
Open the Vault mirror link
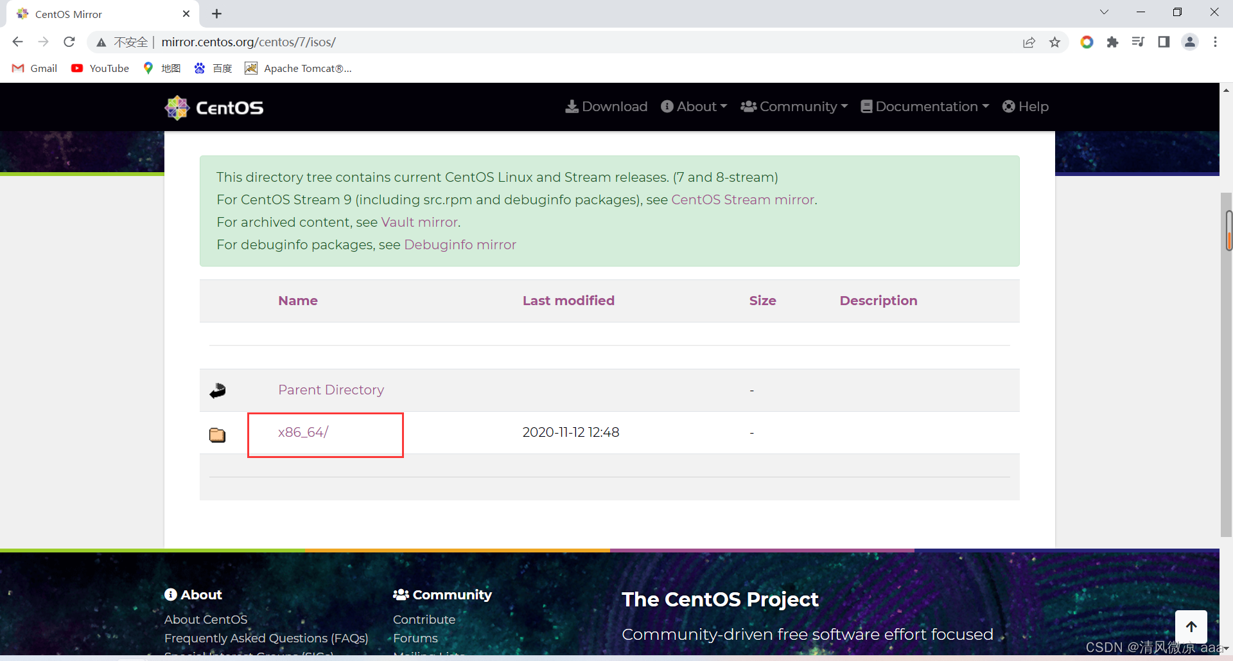pyautogui.click(x=419, y=222)
